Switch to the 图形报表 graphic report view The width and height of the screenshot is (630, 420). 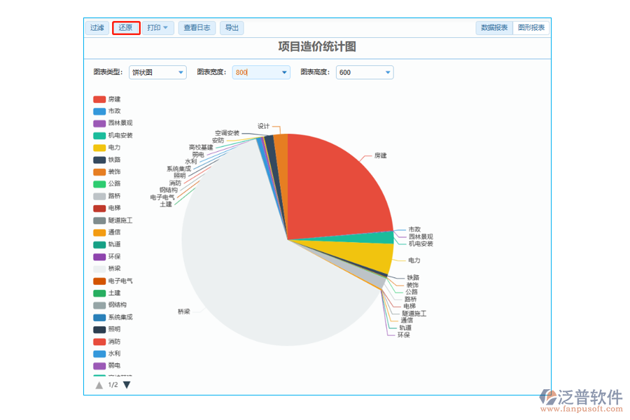(532, 28)
